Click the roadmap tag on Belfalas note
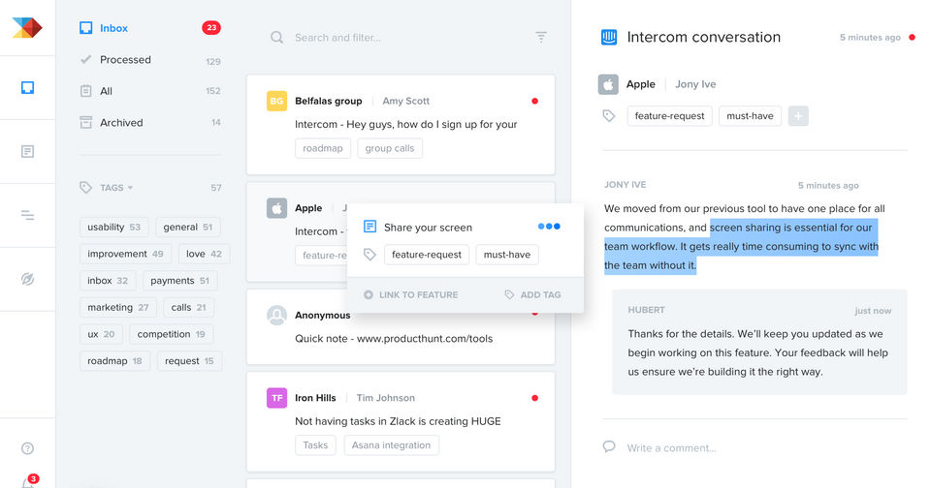Image resolution: width=931 pixels, height=488 pixels. tap(322, 148)
